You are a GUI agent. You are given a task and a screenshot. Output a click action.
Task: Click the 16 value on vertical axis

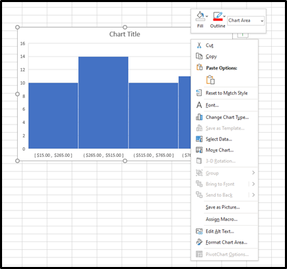coord(23,43)
